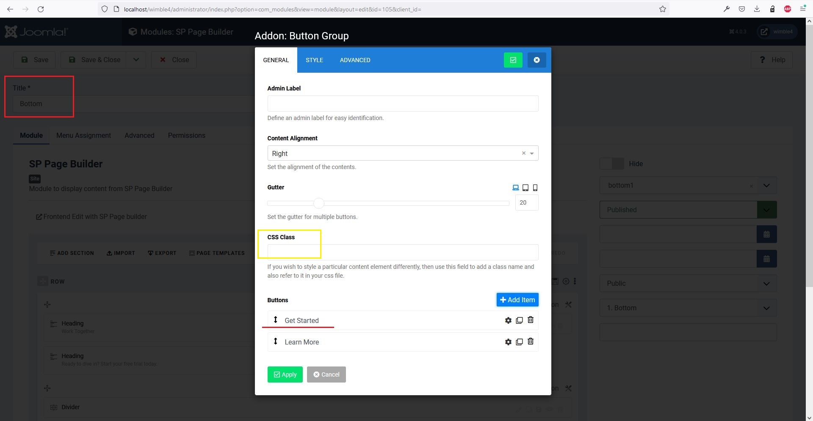This screenshot has width=813, height=421.
Task: Switch to the STYLE tab
Action: [x=314, y=60]
